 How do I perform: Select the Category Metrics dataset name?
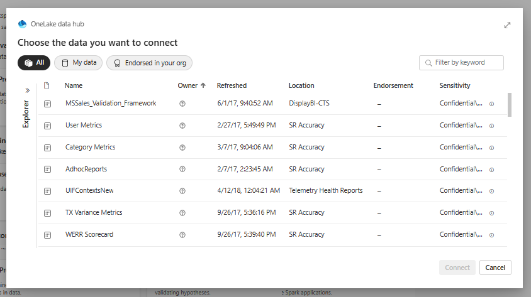(91, 147)
